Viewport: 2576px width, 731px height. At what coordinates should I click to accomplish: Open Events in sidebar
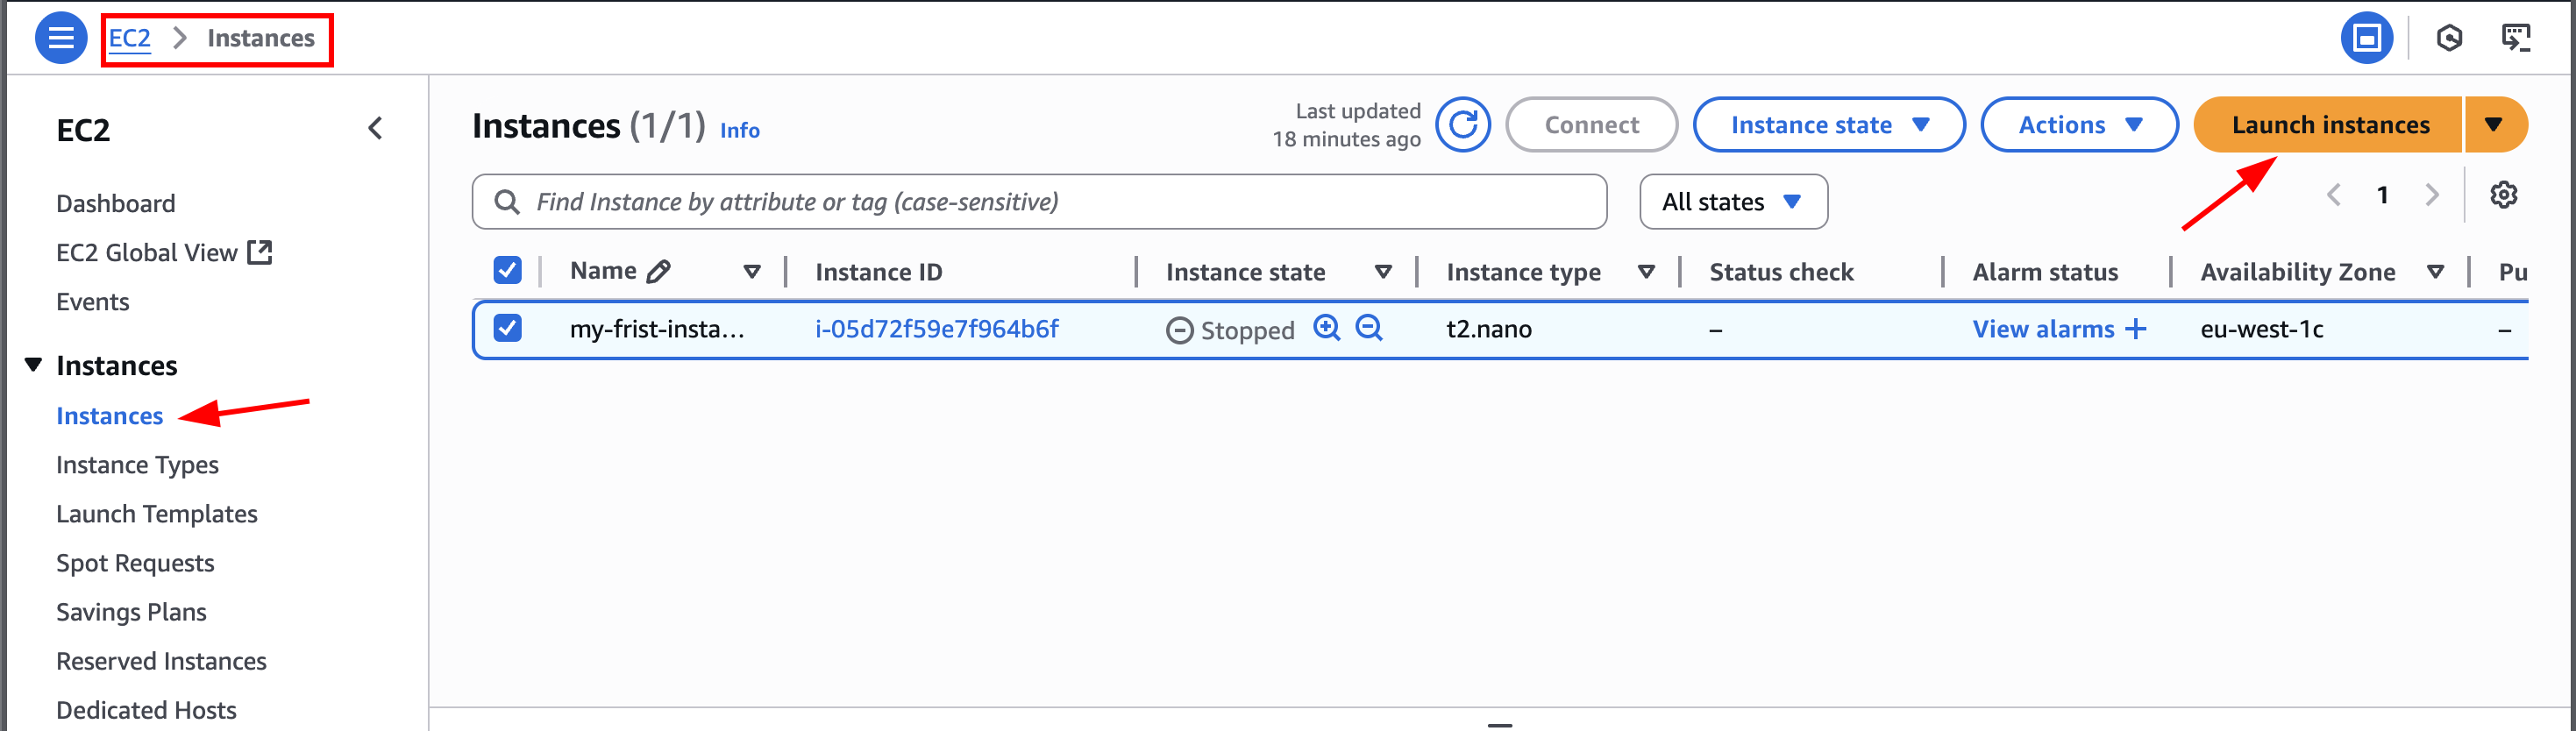[93, 302]
